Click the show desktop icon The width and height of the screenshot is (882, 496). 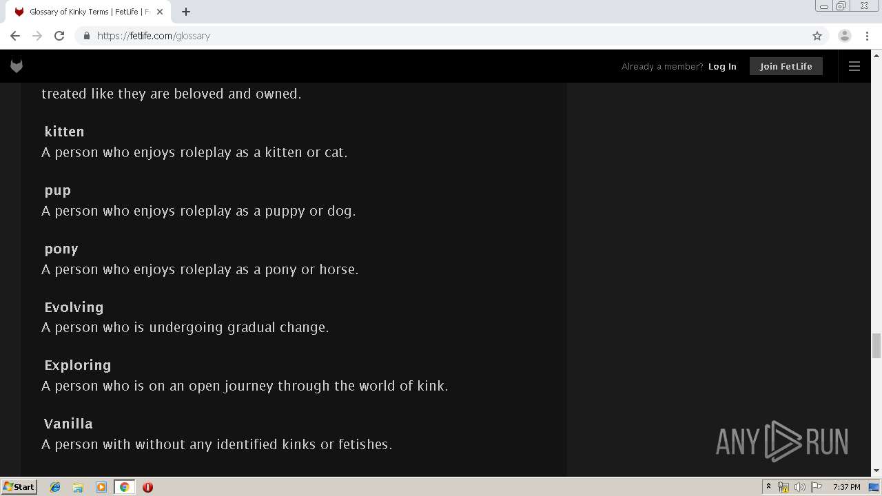(x=874, y=487)
